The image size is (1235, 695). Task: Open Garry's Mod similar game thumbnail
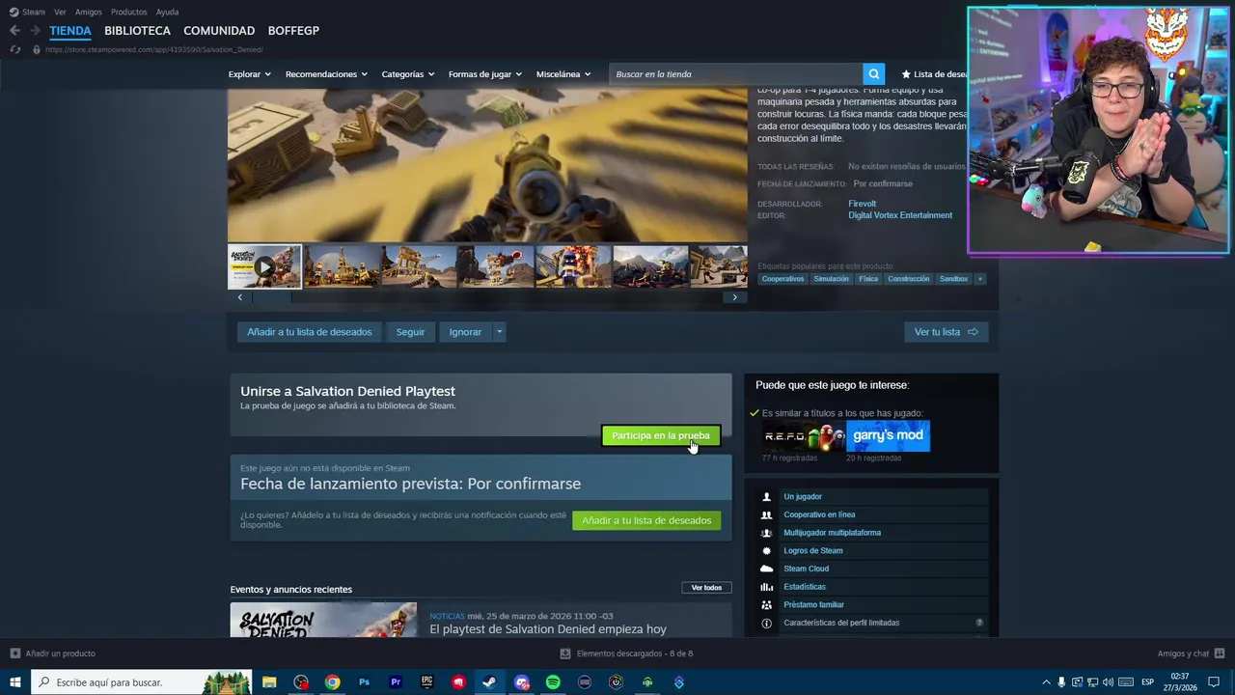pos(889,435)
